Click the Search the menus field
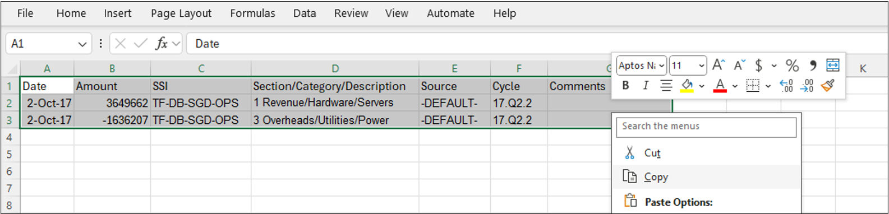This screenshot has width=889, height=214. [x=706, y=127]
